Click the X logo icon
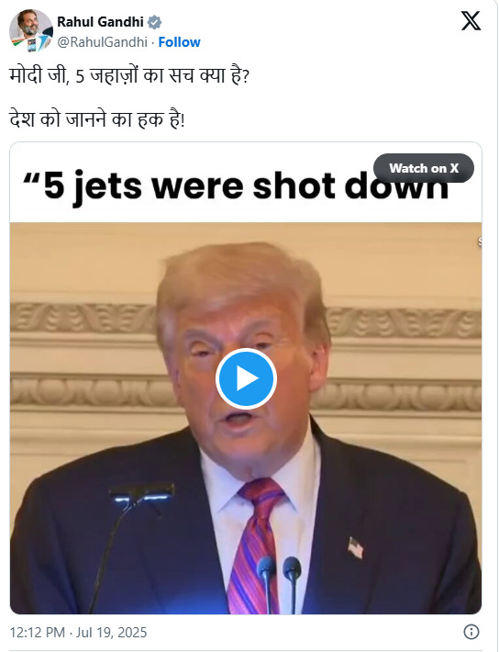Screen dimensions: 499x652 (471, 21)
